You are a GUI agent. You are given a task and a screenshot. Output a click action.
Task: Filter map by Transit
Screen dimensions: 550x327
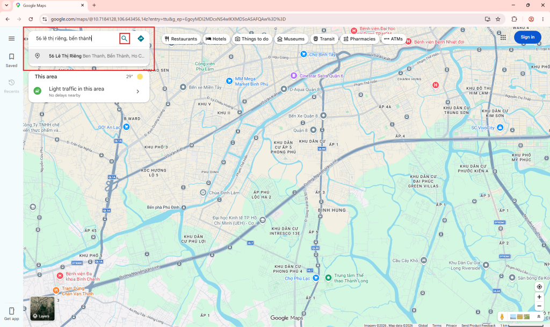tap(324, 39)
